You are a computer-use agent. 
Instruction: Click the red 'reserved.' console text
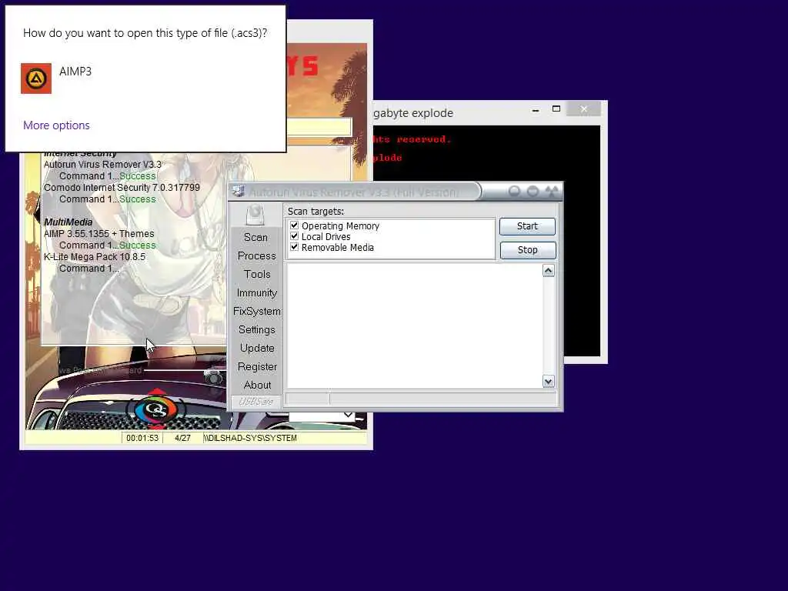424,139
